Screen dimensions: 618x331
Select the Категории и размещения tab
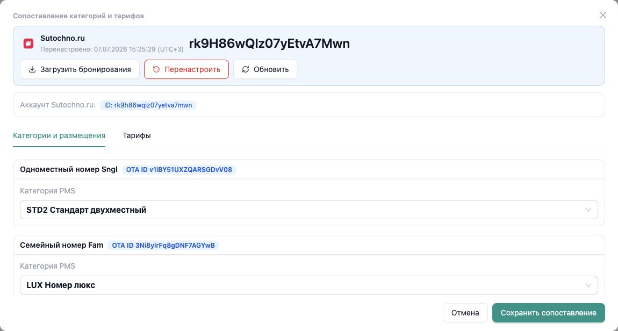[x=59, y=135]
